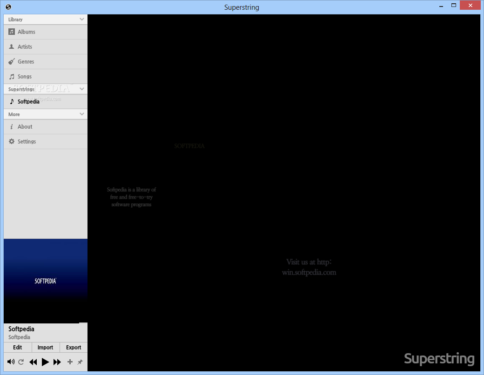
Task: Select the Softpedia superstring entry
Action: coord(46,102)
